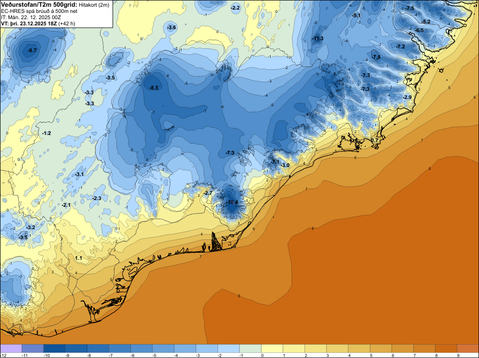Click the 1.1 temperature label
Viewport: 479px width, 358px height.
(x=79, y=258)
